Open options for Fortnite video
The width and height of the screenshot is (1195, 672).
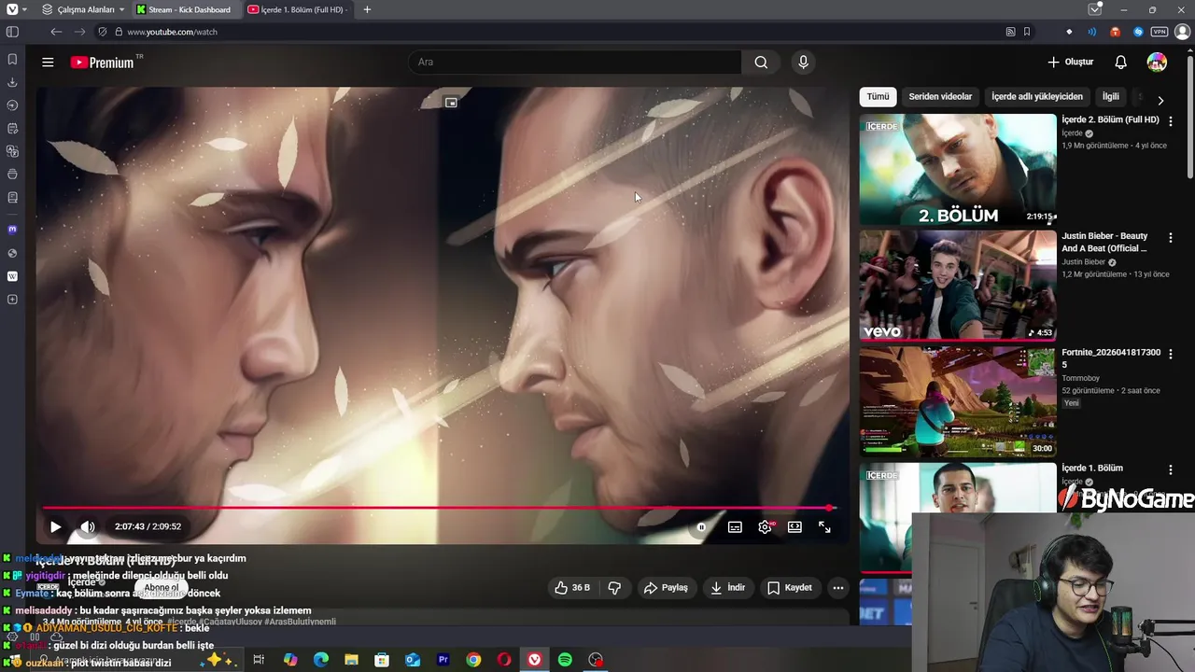(1171, 354)
